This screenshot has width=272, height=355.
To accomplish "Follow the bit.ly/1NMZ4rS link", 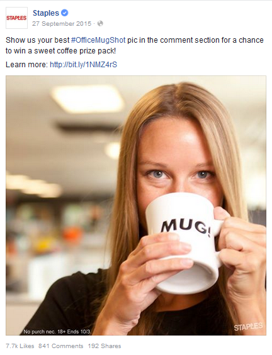I will 84,65.
